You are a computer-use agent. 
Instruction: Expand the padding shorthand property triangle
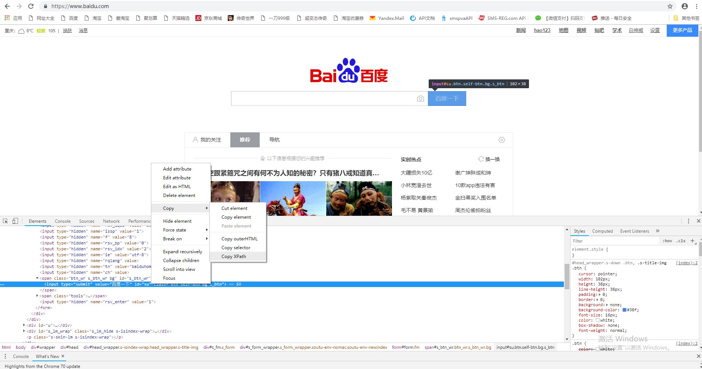click(x=600, y=294)
